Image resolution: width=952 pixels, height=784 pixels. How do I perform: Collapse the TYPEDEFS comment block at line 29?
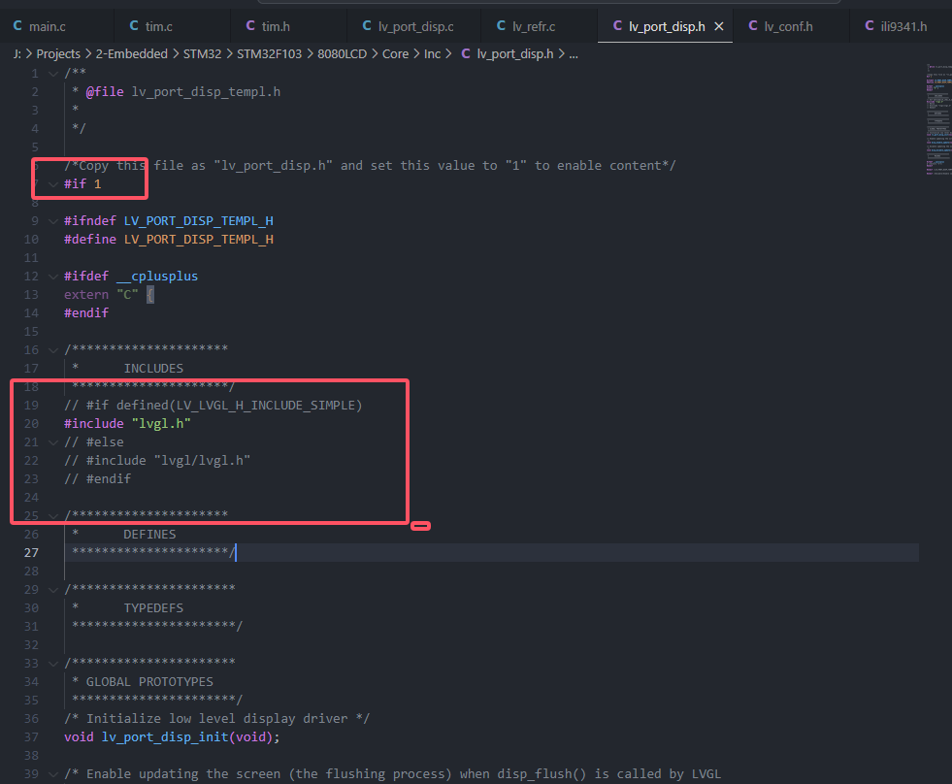pos(53,590)
